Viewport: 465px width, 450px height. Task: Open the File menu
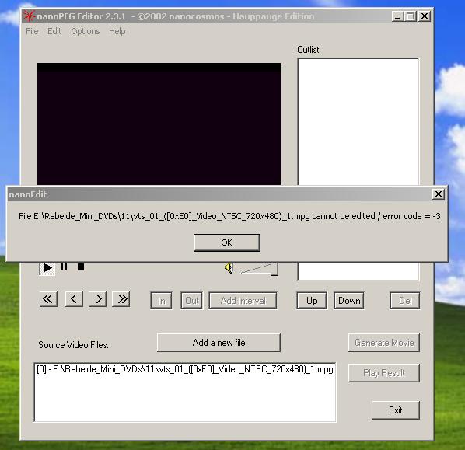point(32,31)
